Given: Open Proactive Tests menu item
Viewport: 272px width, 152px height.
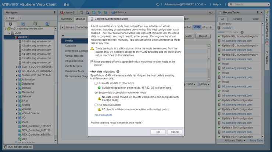Looking at the screenshot, I should pyautogui.click(x=75, y=71).
